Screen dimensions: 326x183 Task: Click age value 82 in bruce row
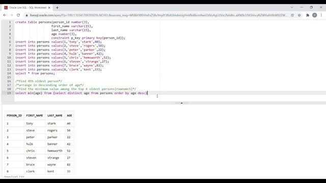pos(69,165)
